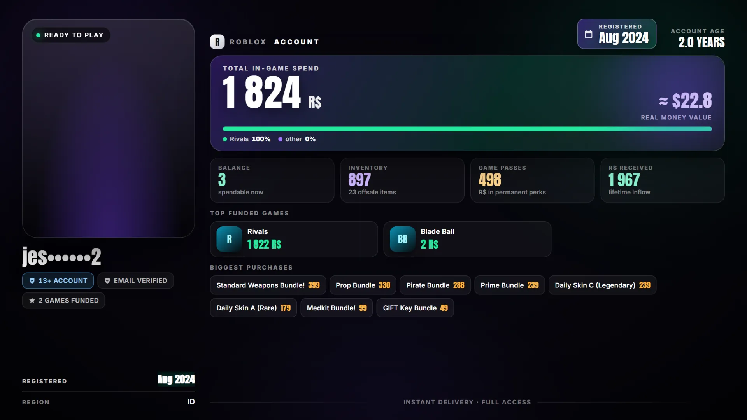Select Daily Skin C (Legendary) 239 chip

pyautogui.click(x=602, y=285)
